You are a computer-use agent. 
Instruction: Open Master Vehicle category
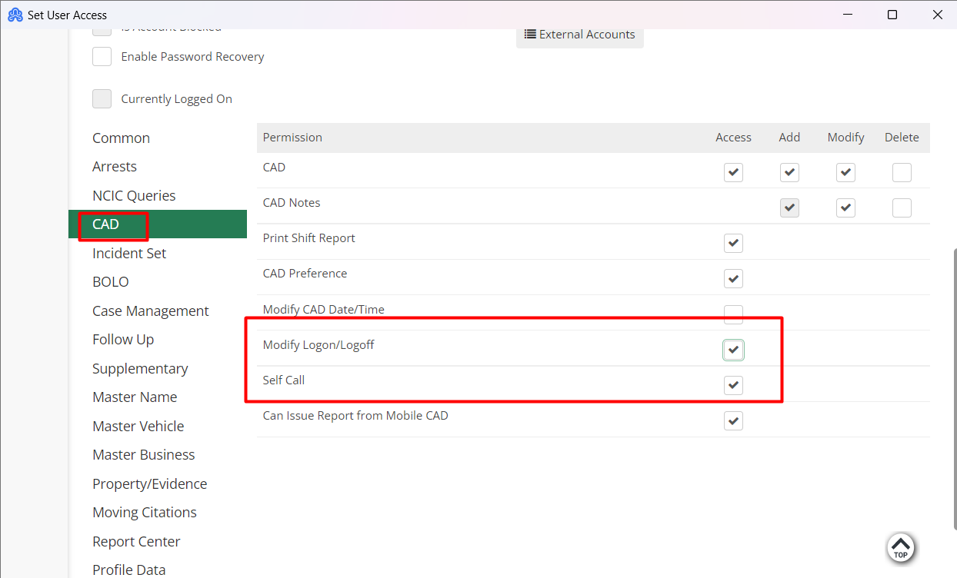point(138,427)
